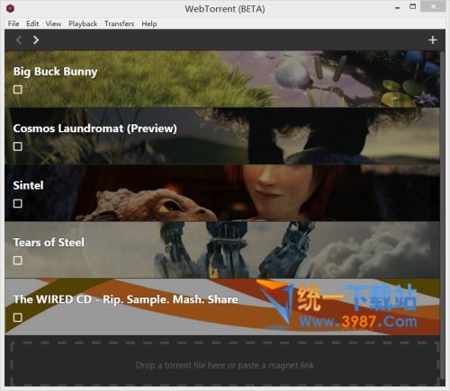This screenshot has width=450, height=391.
Task: Click the Sintel character thumbnail image
Action: 222,193
